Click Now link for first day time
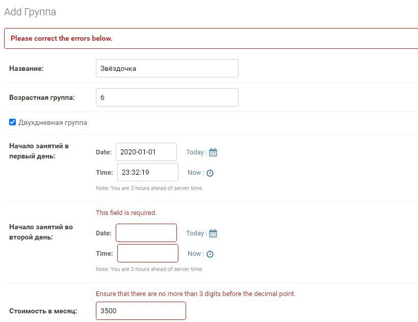Image resolution: width=418 pixels, height=322 pixels. [194, 173]
